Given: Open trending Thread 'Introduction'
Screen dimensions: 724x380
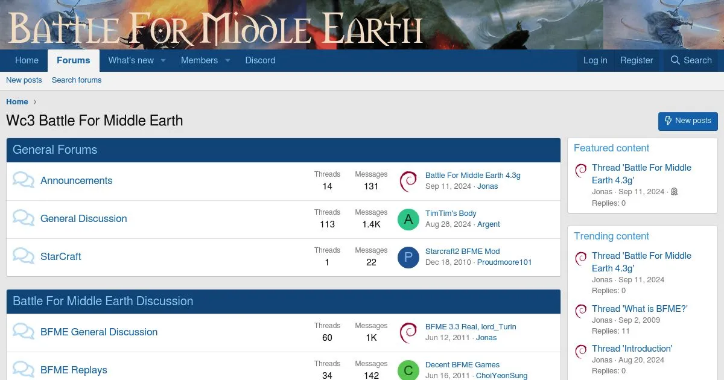Looking at the screenshot, I should pos(632,349).
